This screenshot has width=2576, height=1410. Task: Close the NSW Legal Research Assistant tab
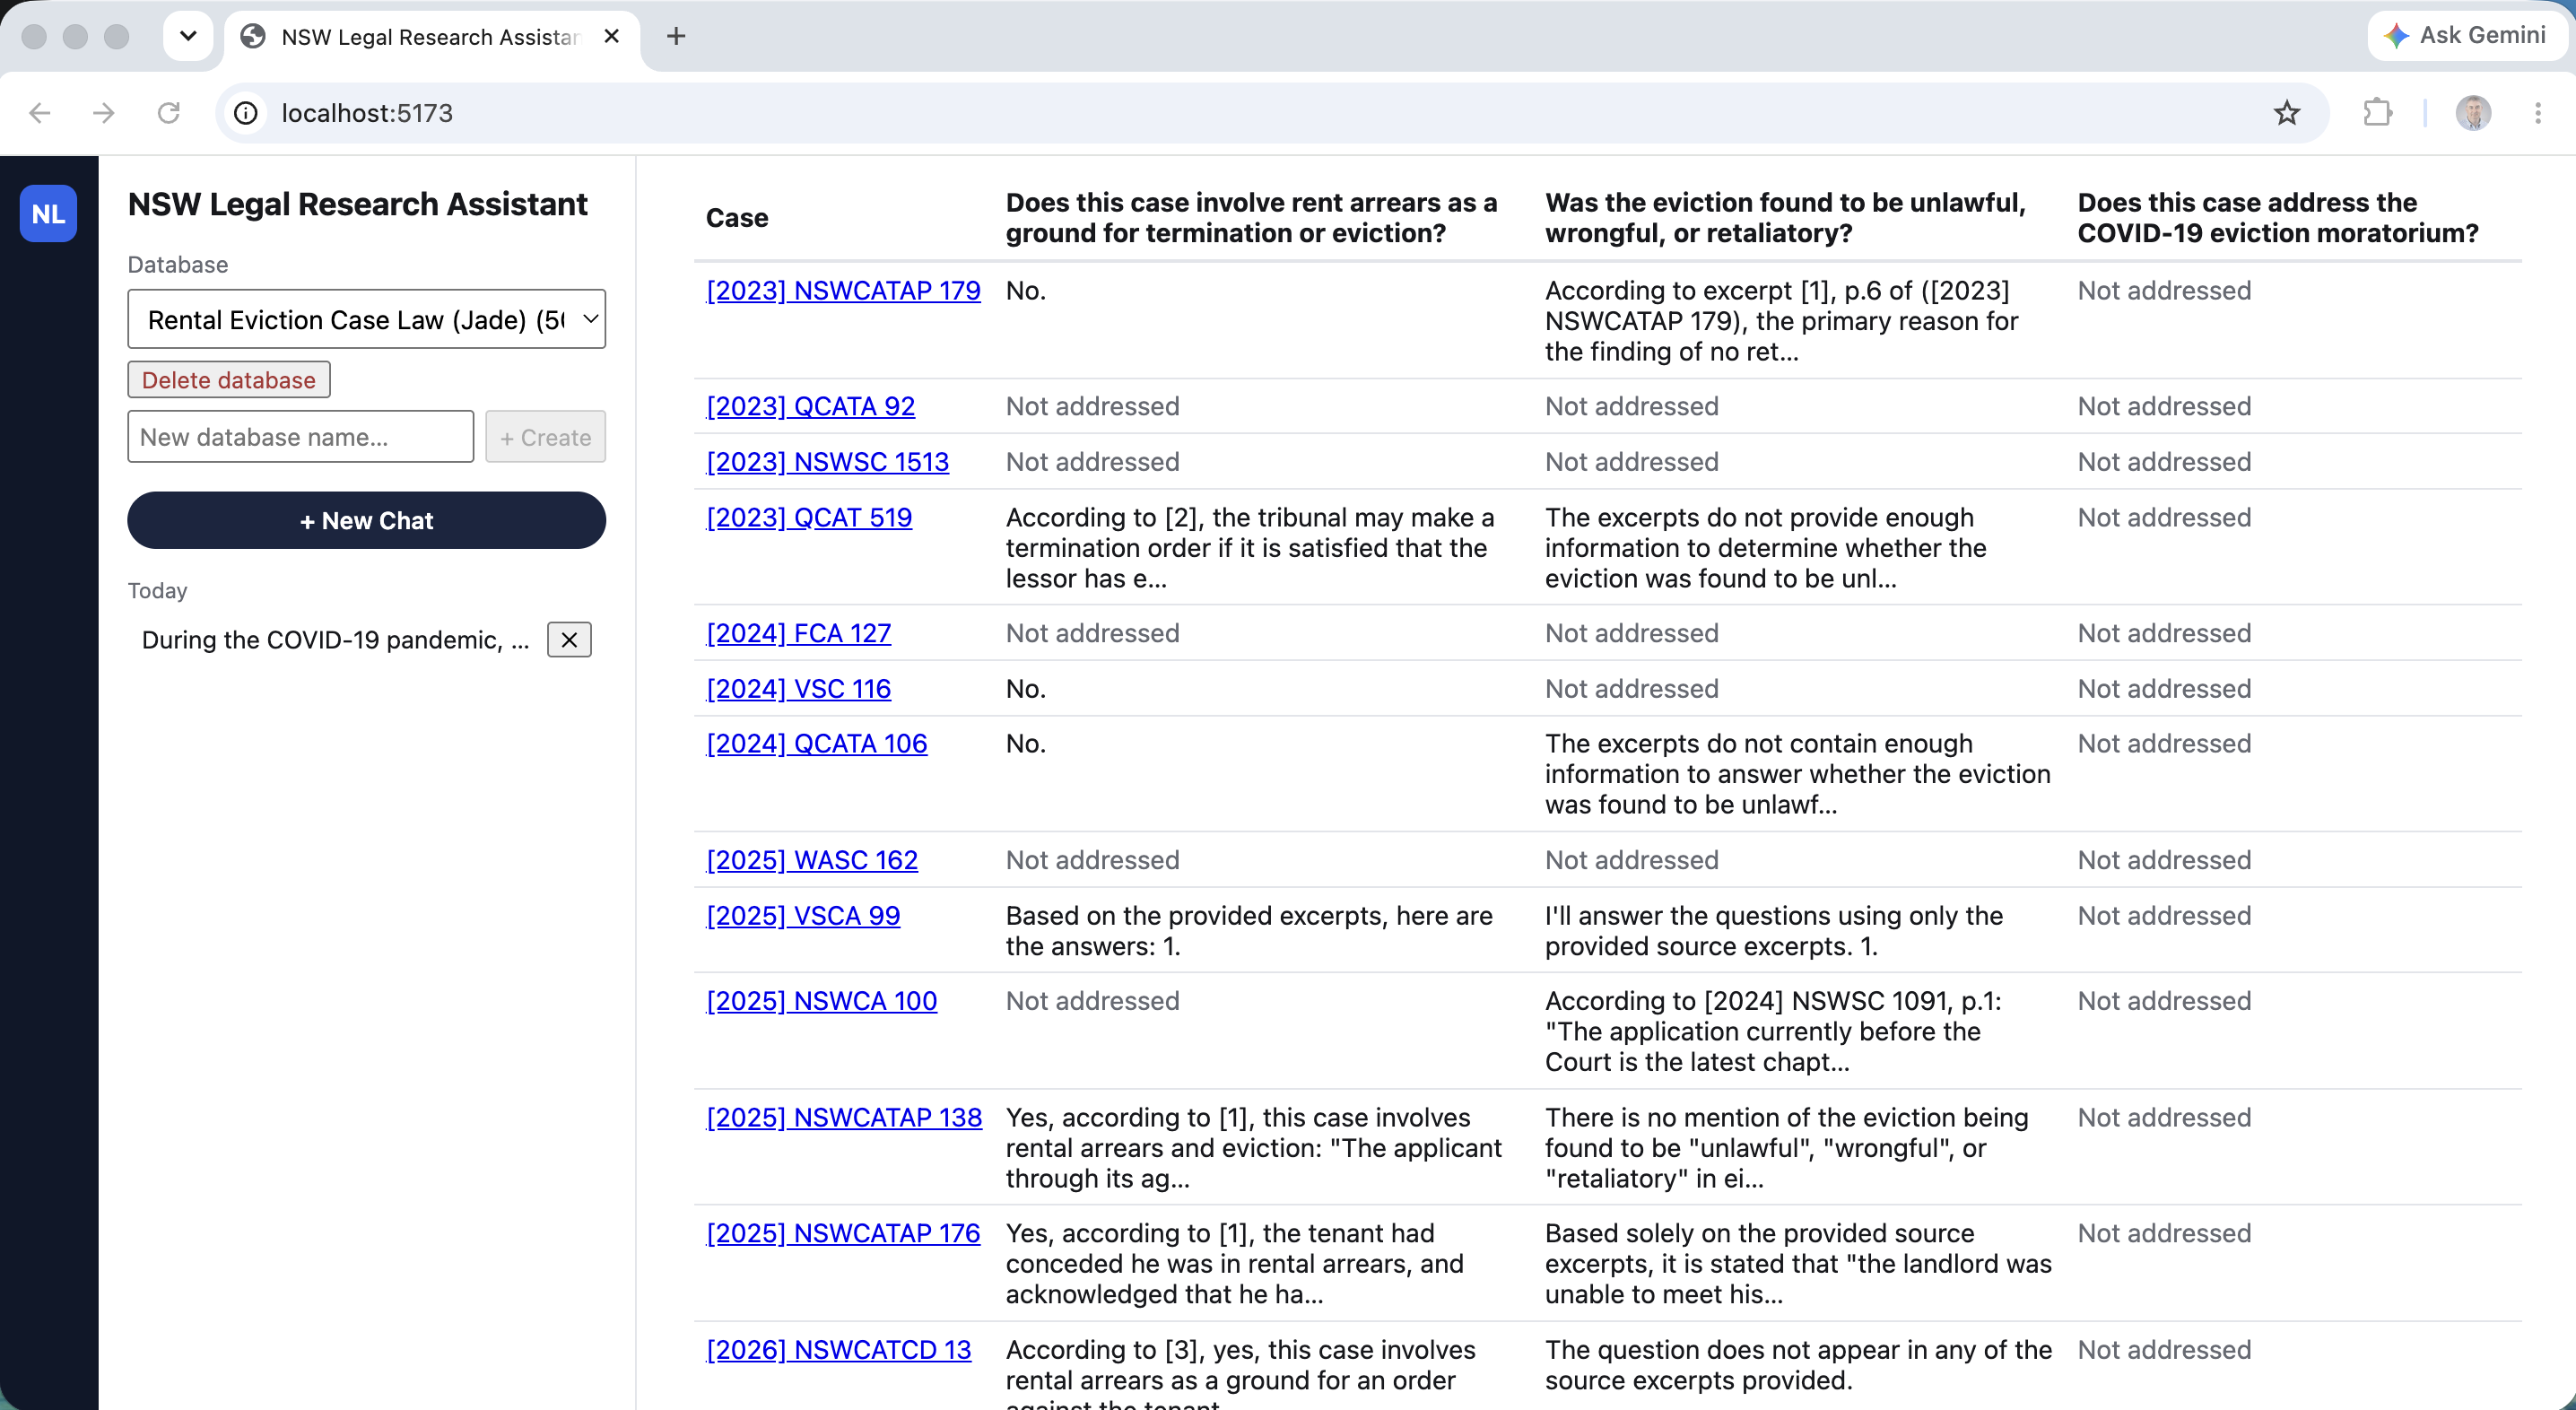coord(612,36)
